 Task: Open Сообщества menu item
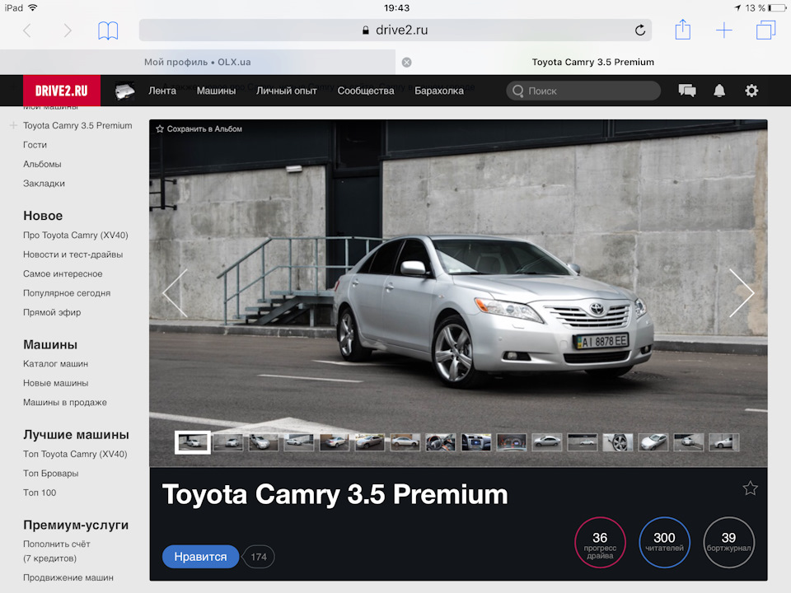366,91
